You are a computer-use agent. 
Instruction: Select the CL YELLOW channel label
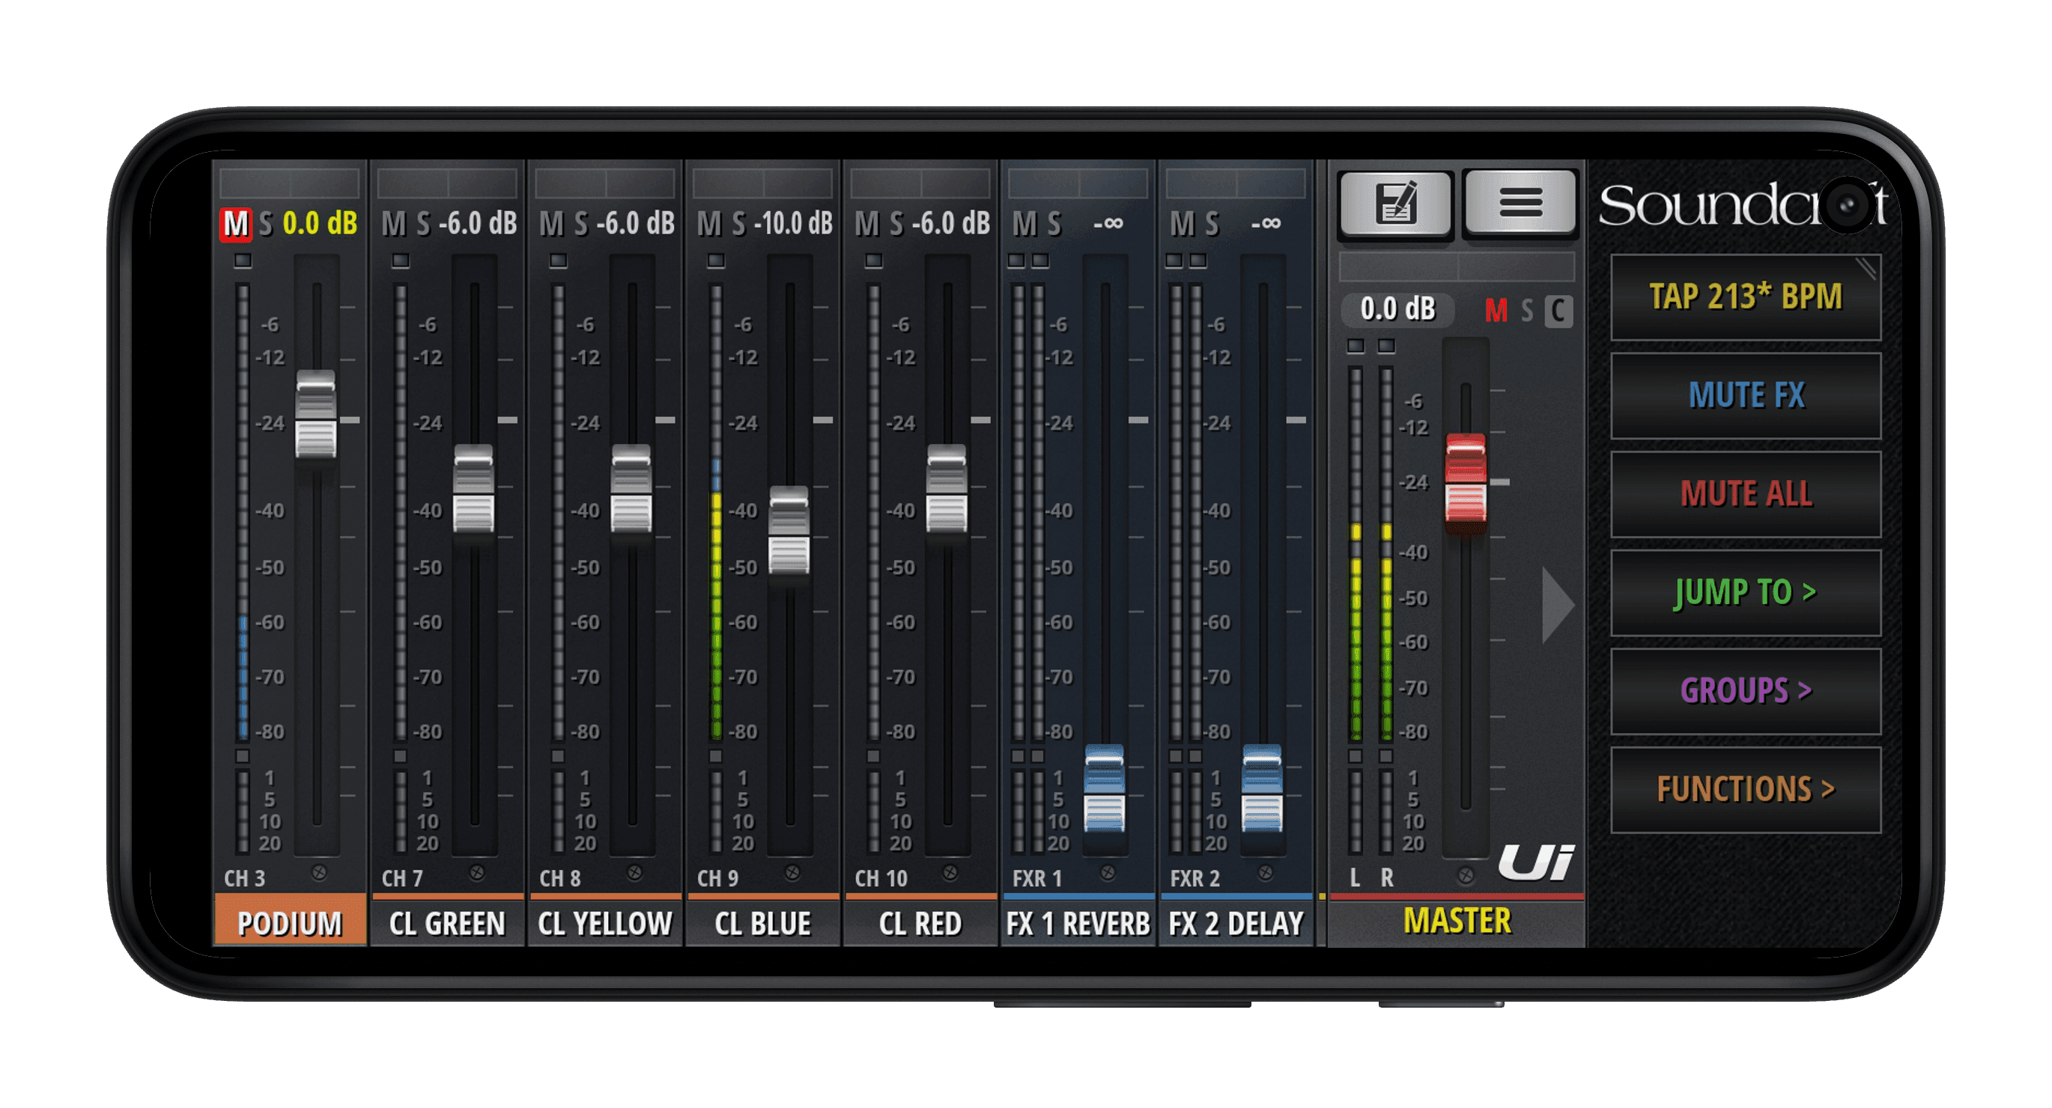(x=604, y=923)
